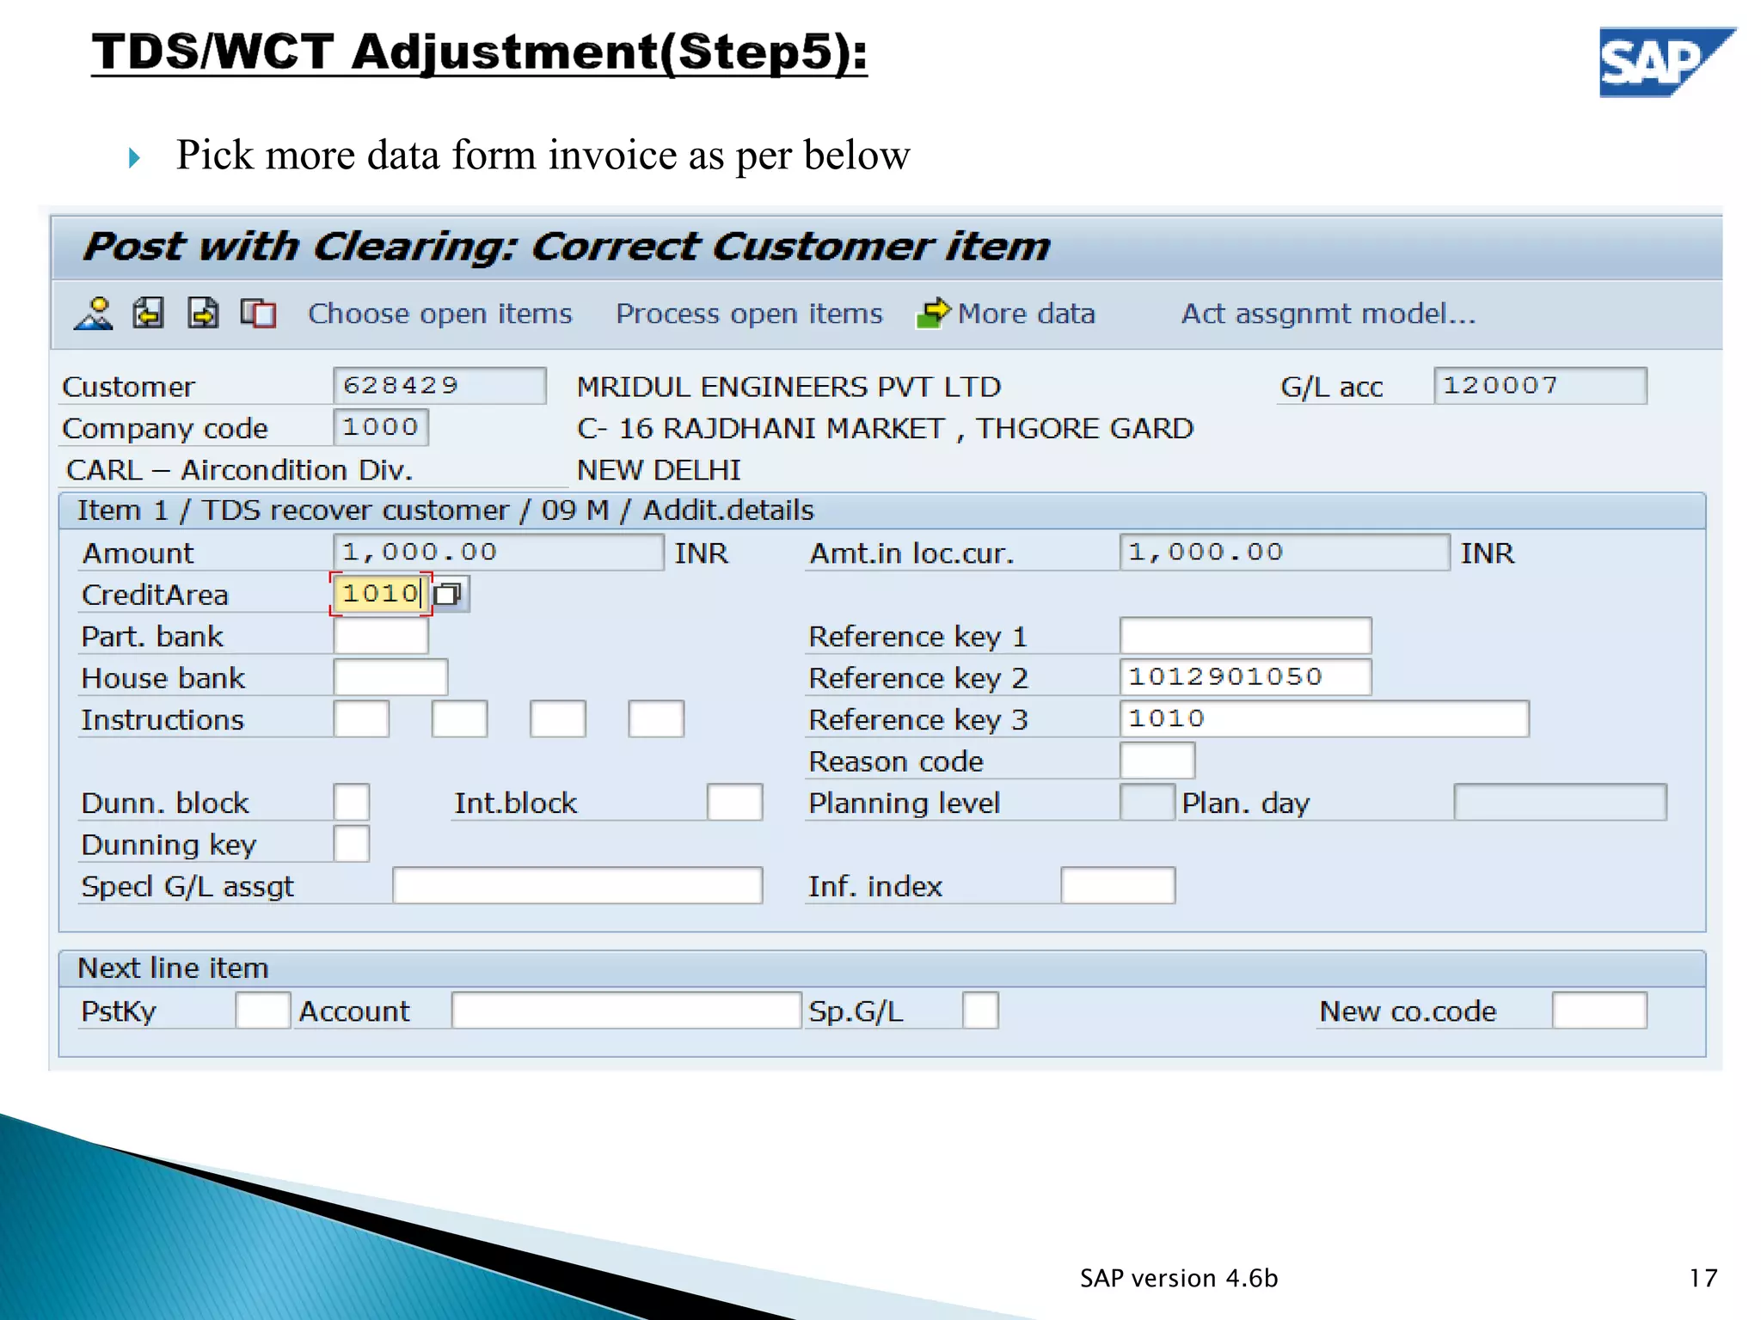Image resolution: width=1761 pixels, height=1320 pixels.
Task: Click the Account field in Next line item
Action: 627,1011
